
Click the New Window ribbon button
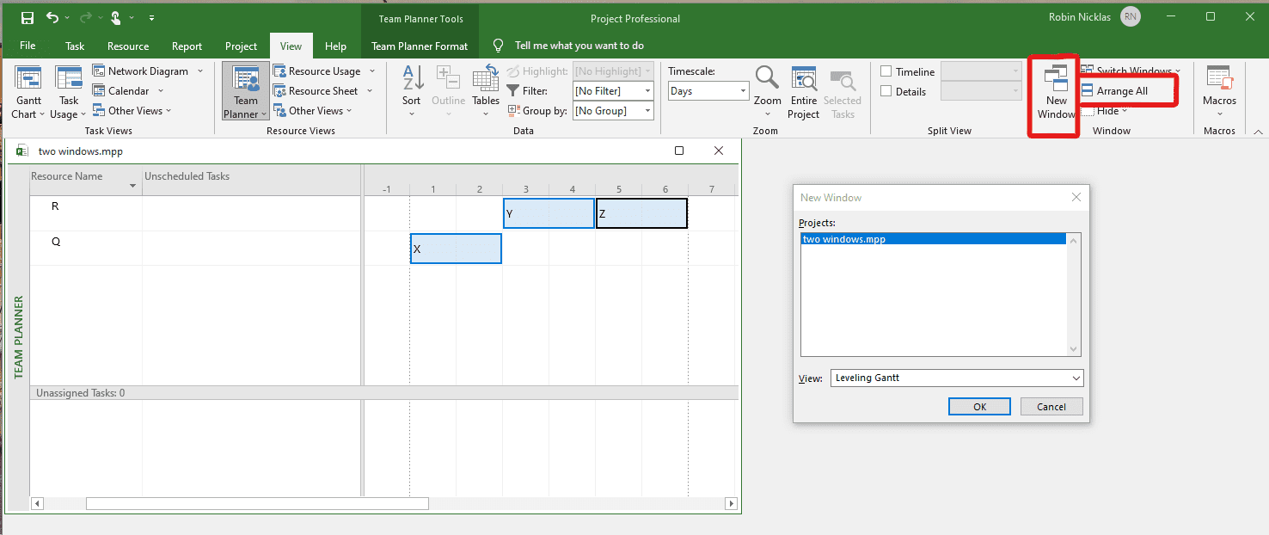click(1056, 92)
